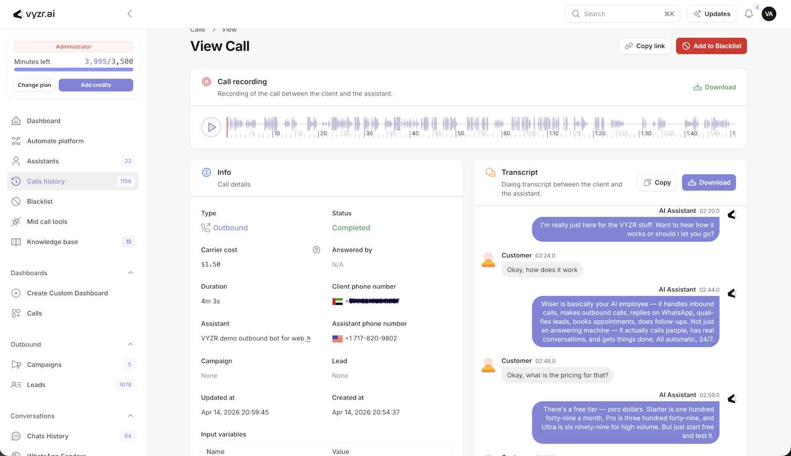Click the Dashboard home icon
Screen dimensions: 791x456
tap(16, 121)
